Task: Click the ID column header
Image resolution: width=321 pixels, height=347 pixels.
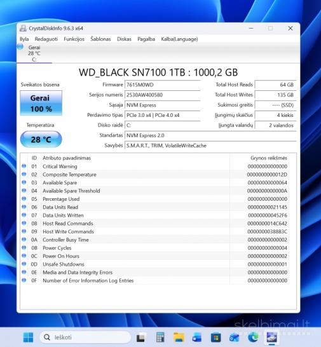Action: (34, 158)
